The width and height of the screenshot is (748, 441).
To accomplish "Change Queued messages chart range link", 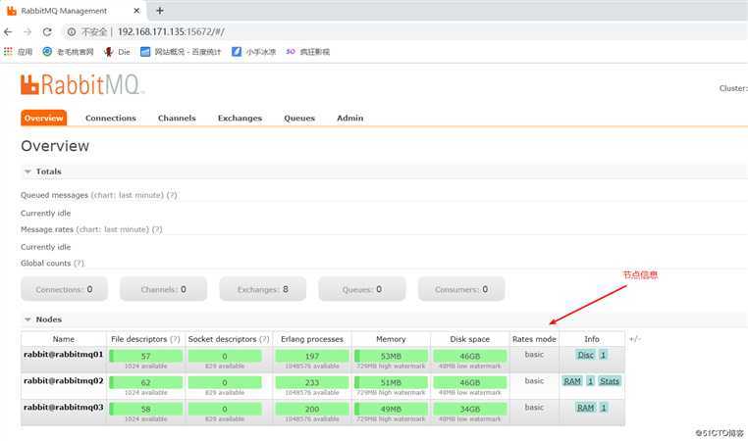I will pos(127,195).
